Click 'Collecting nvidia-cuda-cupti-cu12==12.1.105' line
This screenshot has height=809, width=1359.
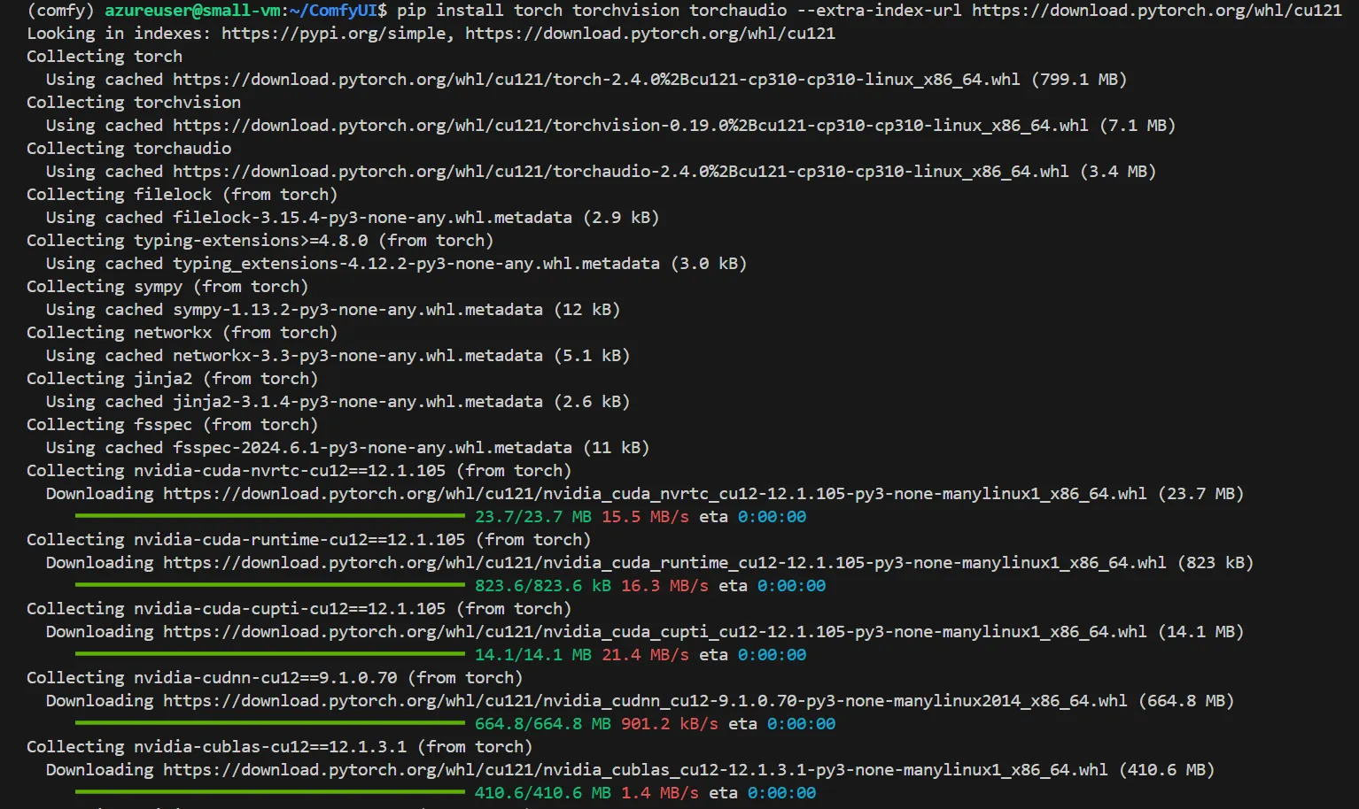(299, 609)
